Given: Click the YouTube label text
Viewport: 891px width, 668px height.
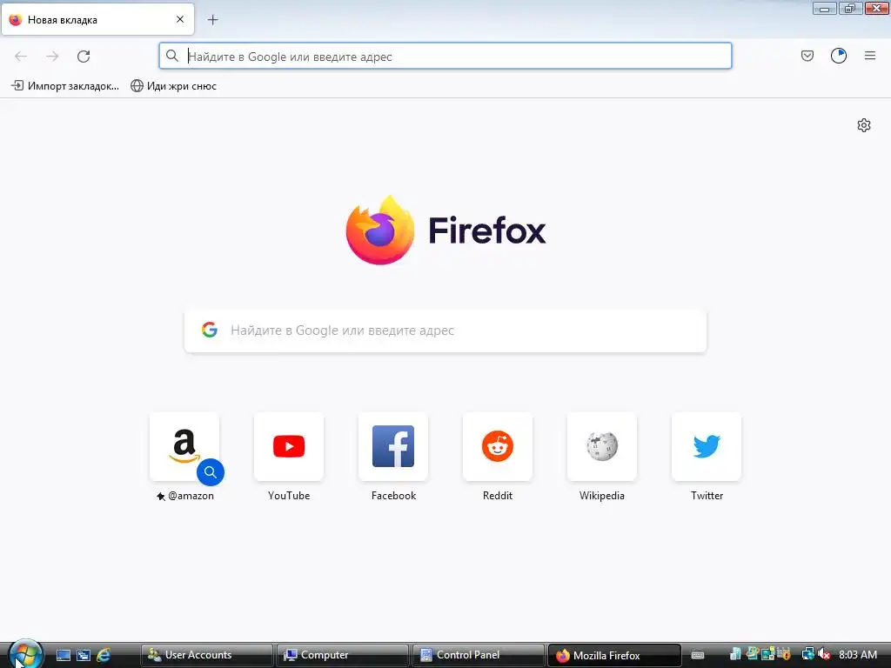Looking at the screenshot, I should 289,495.
